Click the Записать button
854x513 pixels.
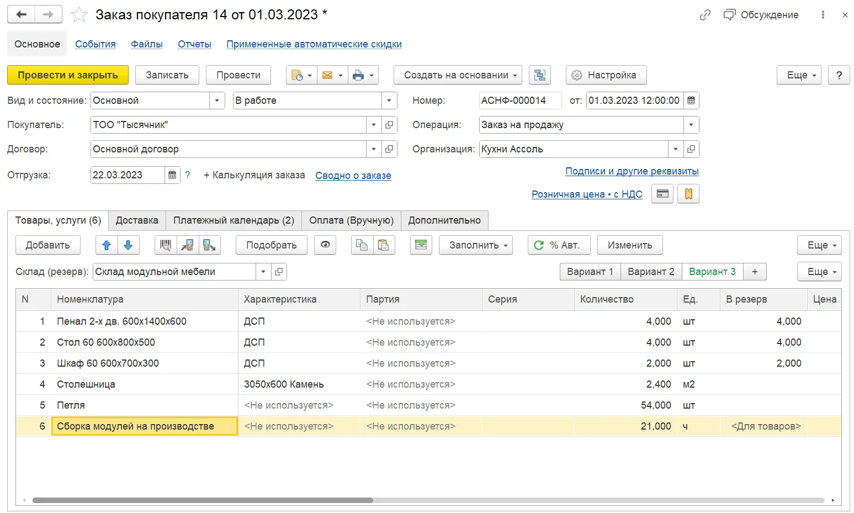tap(167, 75)
